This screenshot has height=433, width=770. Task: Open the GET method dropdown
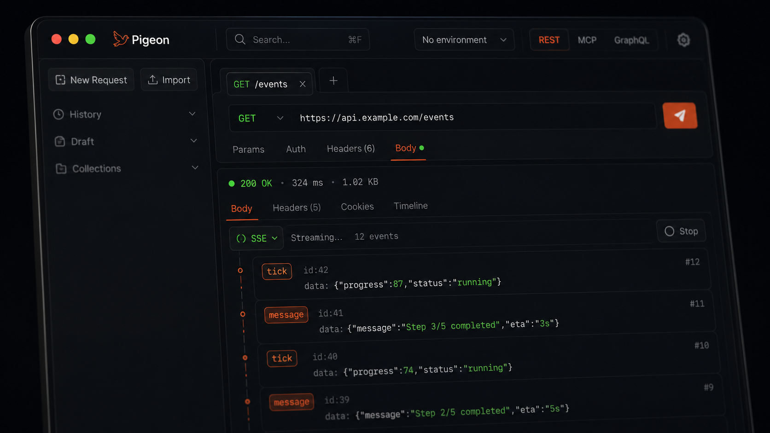[261, 118]
